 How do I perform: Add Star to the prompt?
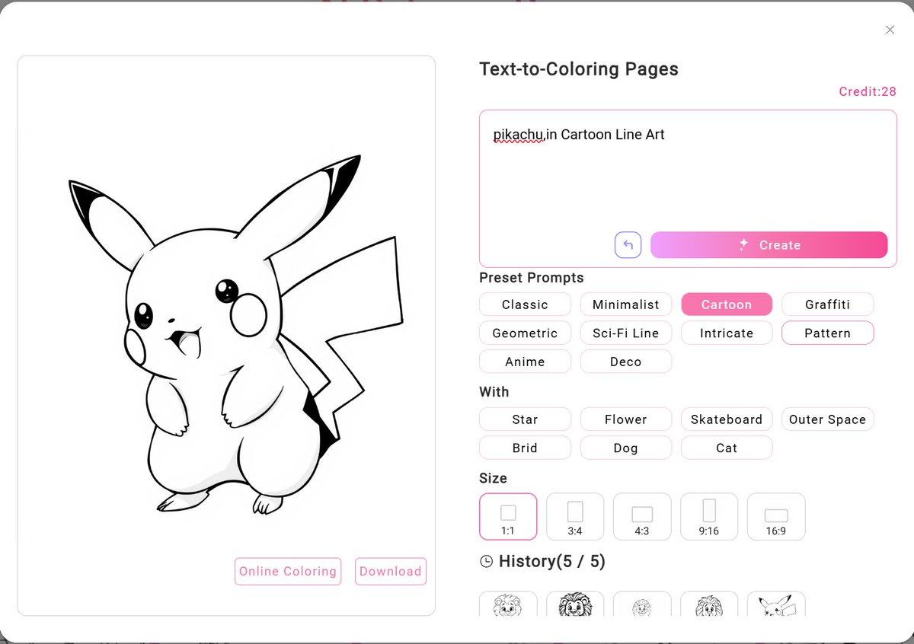pos(525,419)
